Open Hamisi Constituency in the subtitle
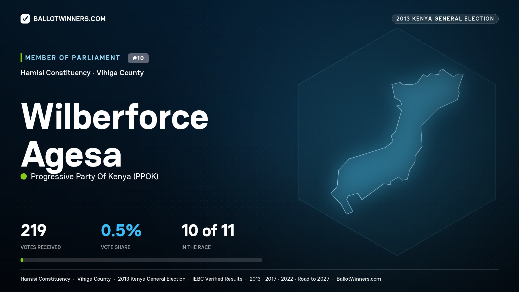This screenshot has height=292, width=519. tap(55, 73)
